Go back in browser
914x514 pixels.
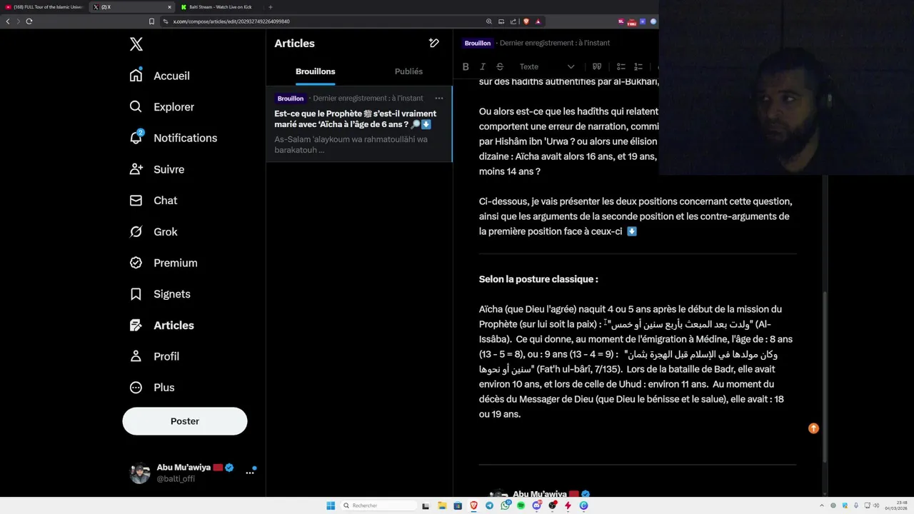pyautogui.click(x=8, y=21)
